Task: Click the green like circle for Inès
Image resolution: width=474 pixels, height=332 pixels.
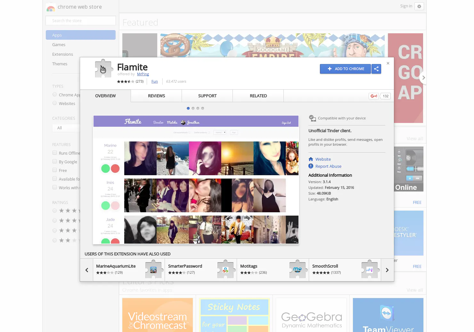Action: tap(105, 206)
